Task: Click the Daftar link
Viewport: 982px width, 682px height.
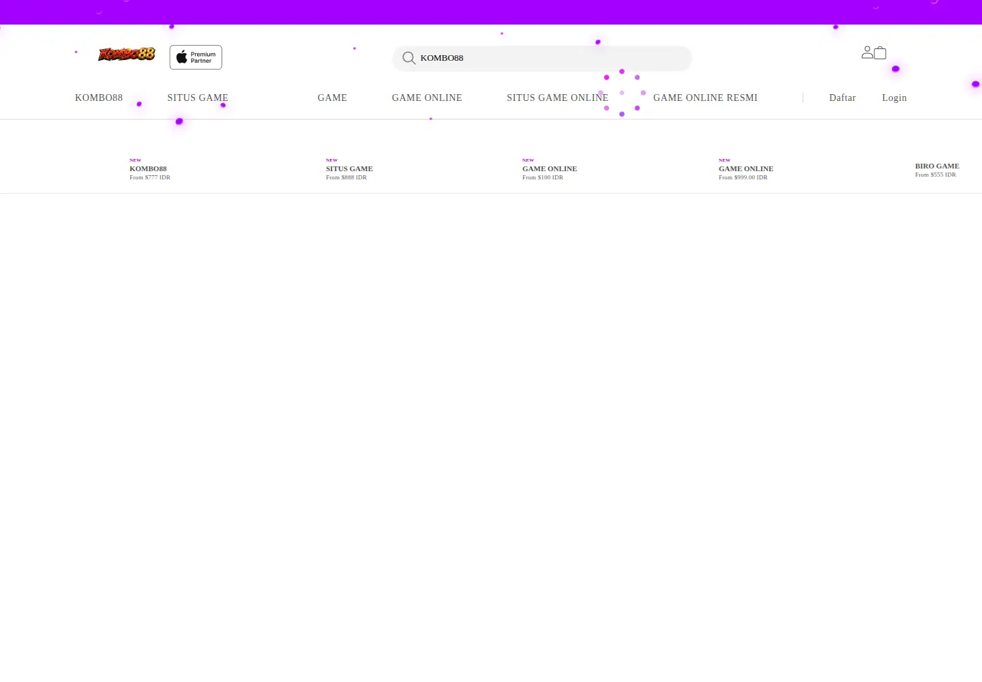Action: [842, 98]
